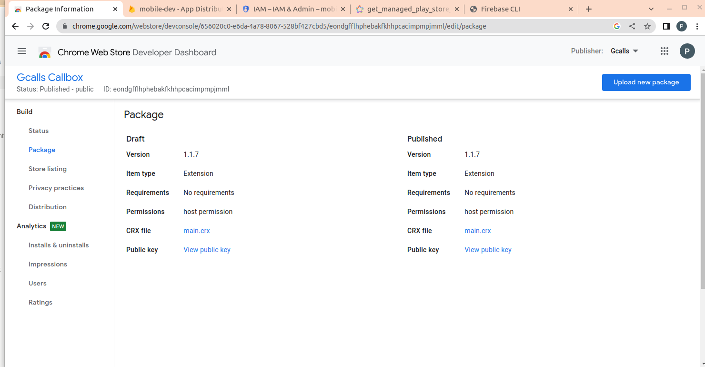Select Privacy practices in the sidebar
705x367 pixels.
click(x=56, y=188)
